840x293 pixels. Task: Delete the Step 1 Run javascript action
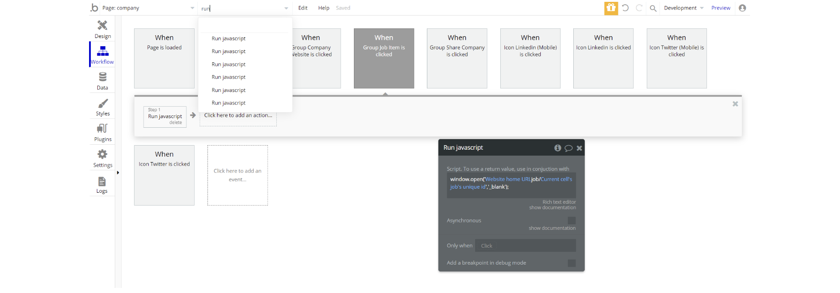tap(175, 123)
